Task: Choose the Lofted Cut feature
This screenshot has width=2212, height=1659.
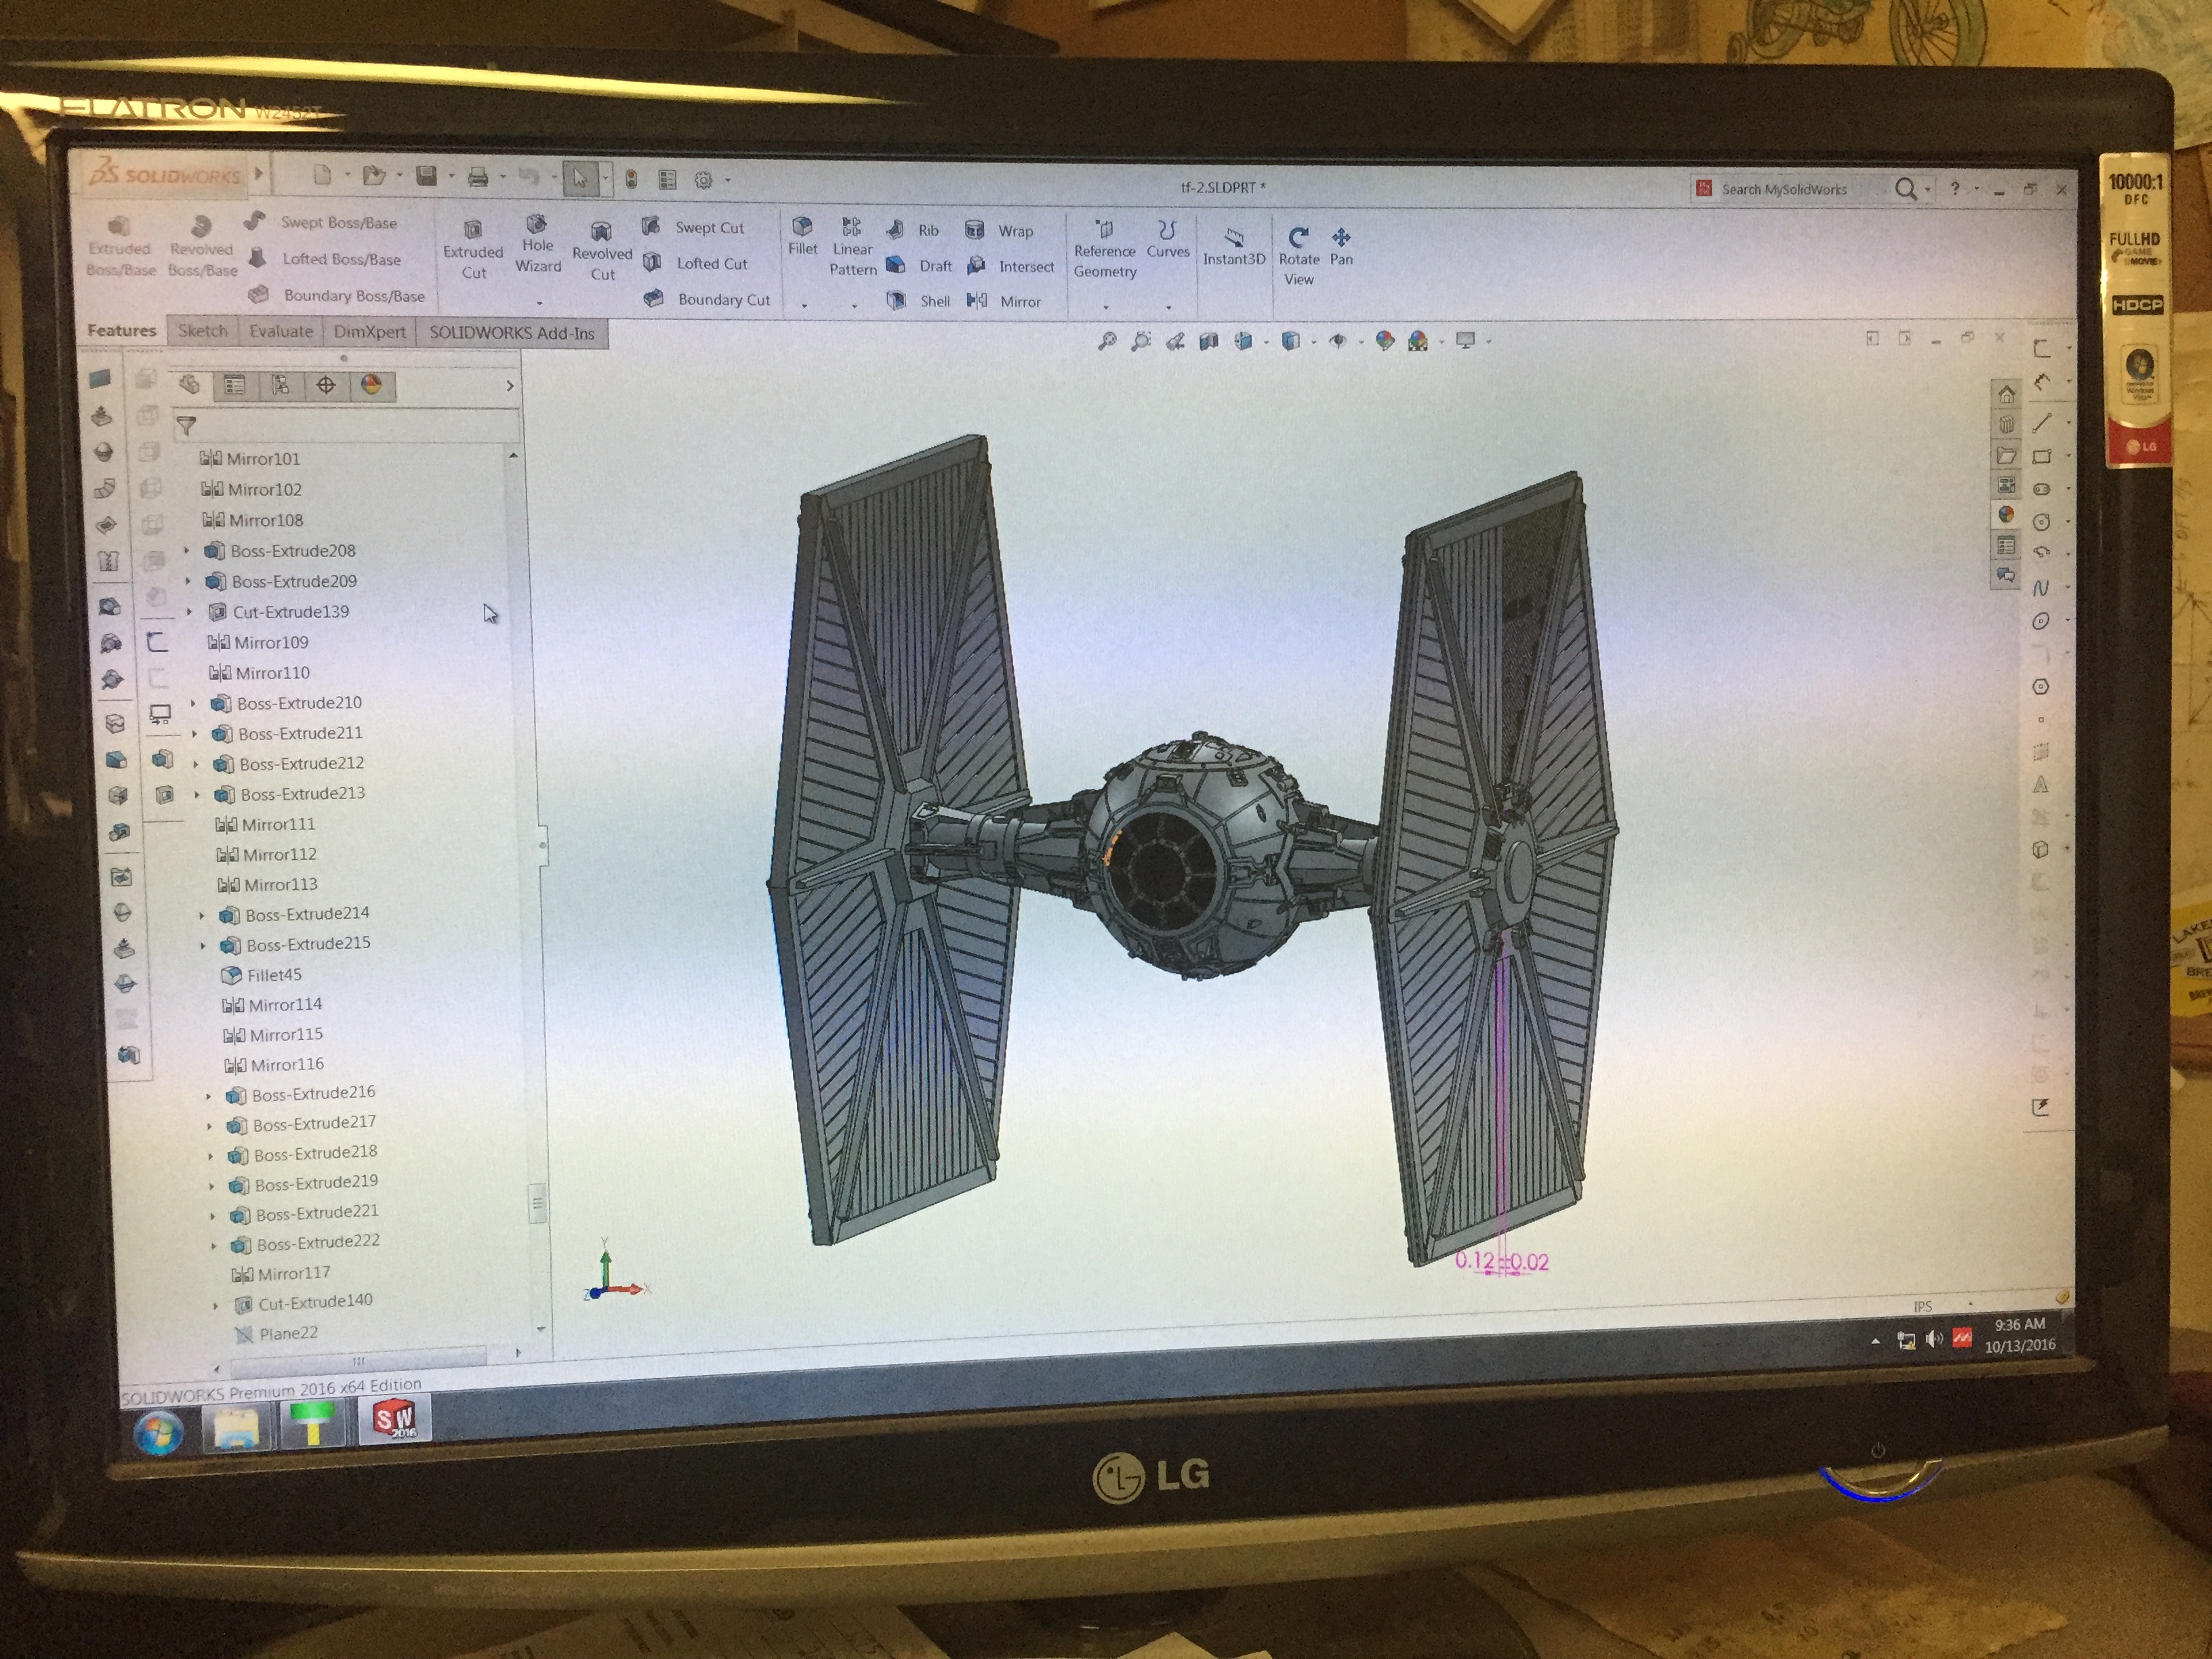Action: coord(696,263)
